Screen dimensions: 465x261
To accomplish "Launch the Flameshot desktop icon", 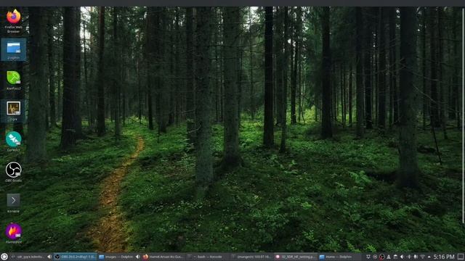I will [x=13, y=233].
